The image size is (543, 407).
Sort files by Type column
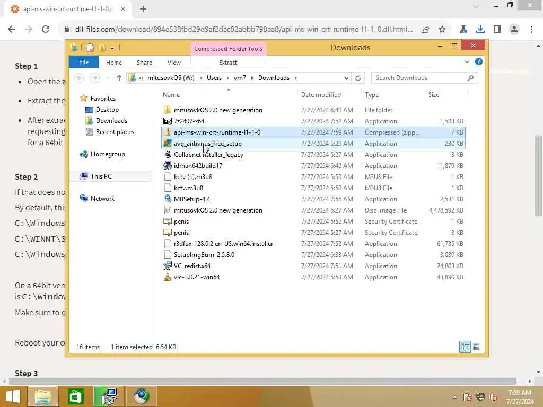point(372,95)
